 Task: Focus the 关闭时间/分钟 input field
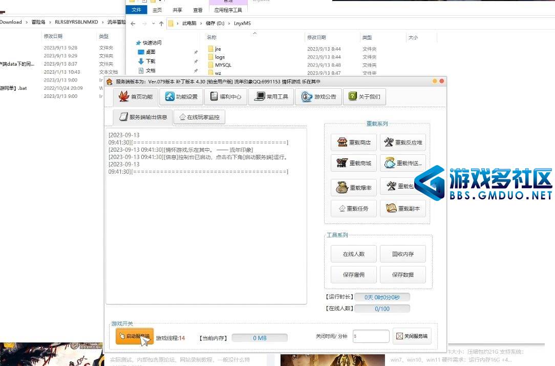click(x=371, y=336)
